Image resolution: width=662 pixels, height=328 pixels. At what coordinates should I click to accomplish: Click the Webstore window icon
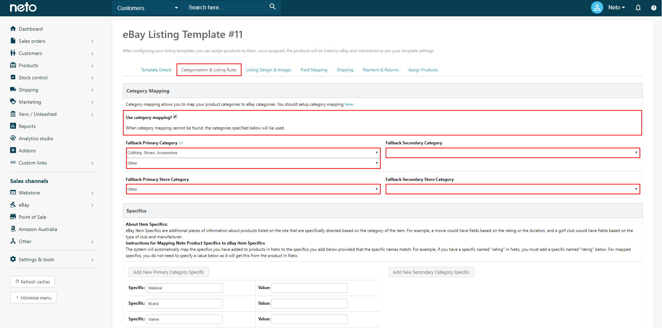(x=13, y=192)
